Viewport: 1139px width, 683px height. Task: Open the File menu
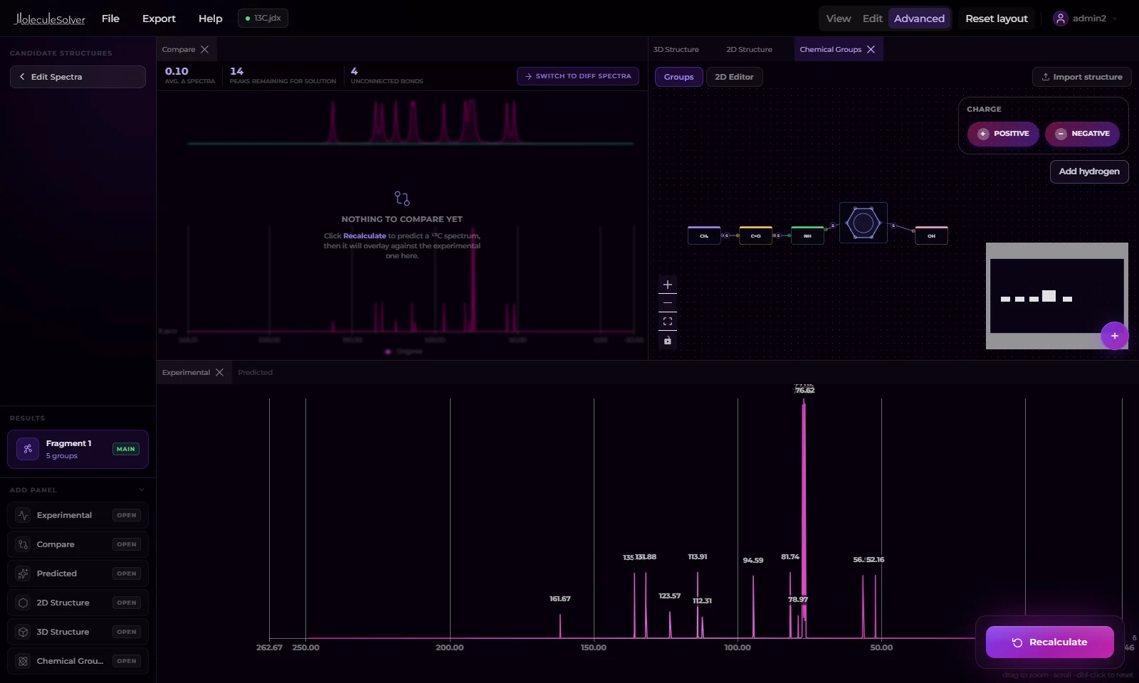[x=110, y=18]
